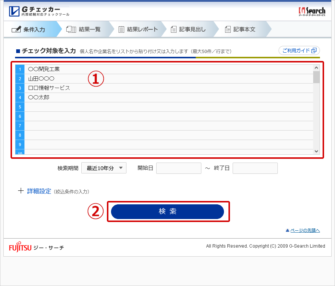
Task: Jump to top via ページの先頭へ link
Action: point(303,230)
